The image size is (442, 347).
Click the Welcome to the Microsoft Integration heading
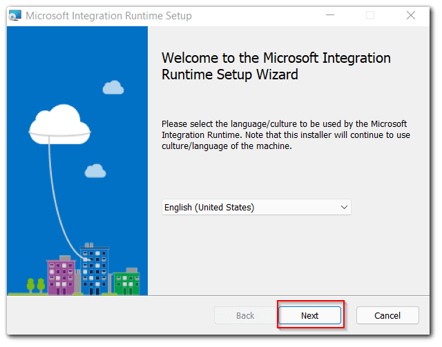[278, 66]
